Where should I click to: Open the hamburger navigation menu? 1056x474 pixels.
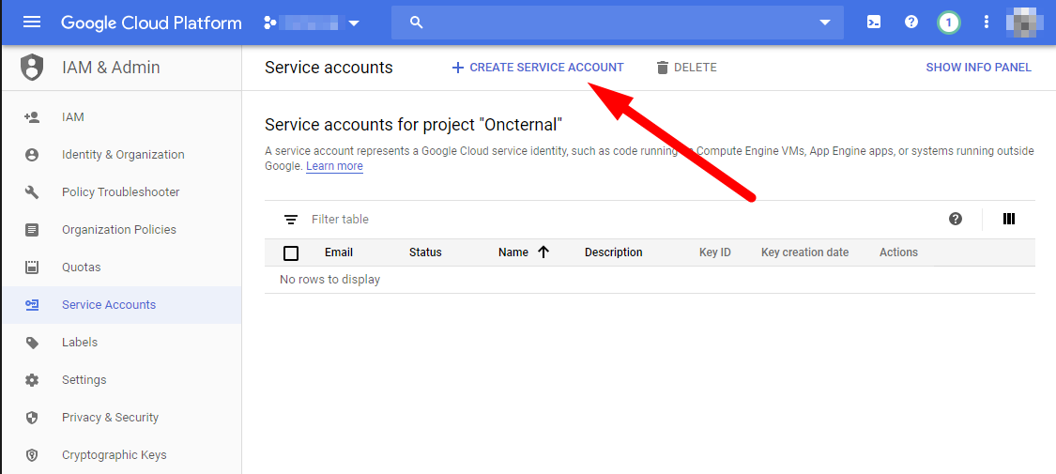point(32,23)
